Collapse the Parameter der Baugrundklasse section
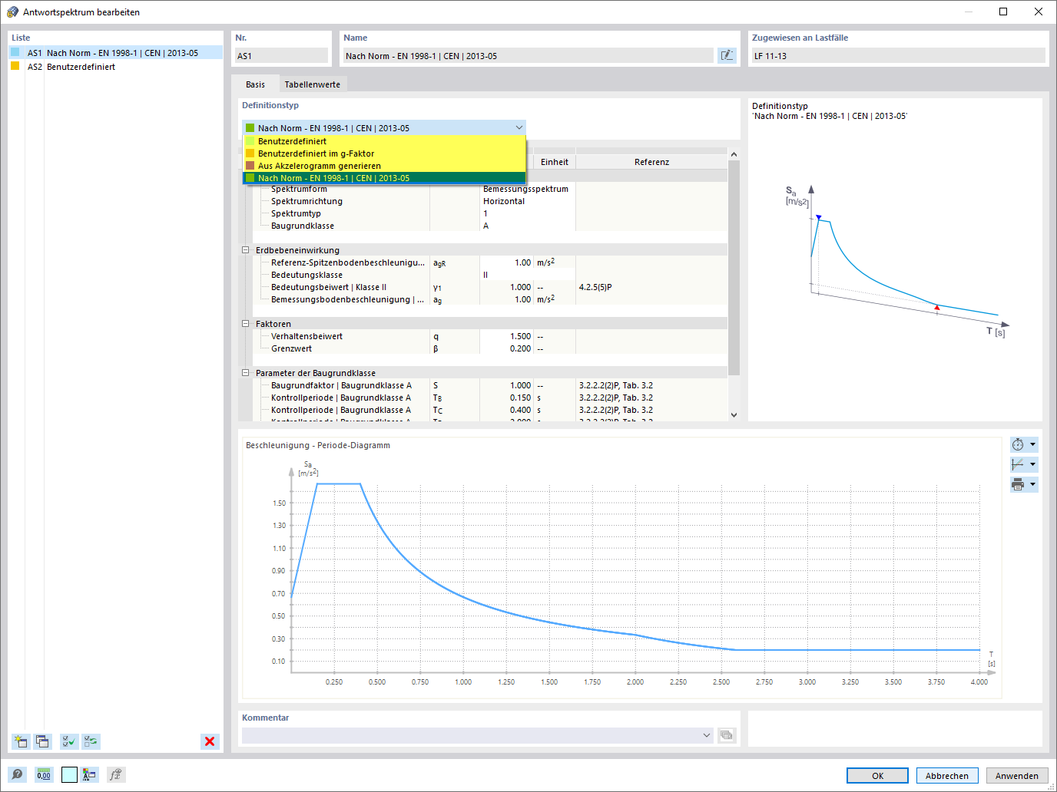The width and height of the screenshot is (1057, 792). (246, 373)
